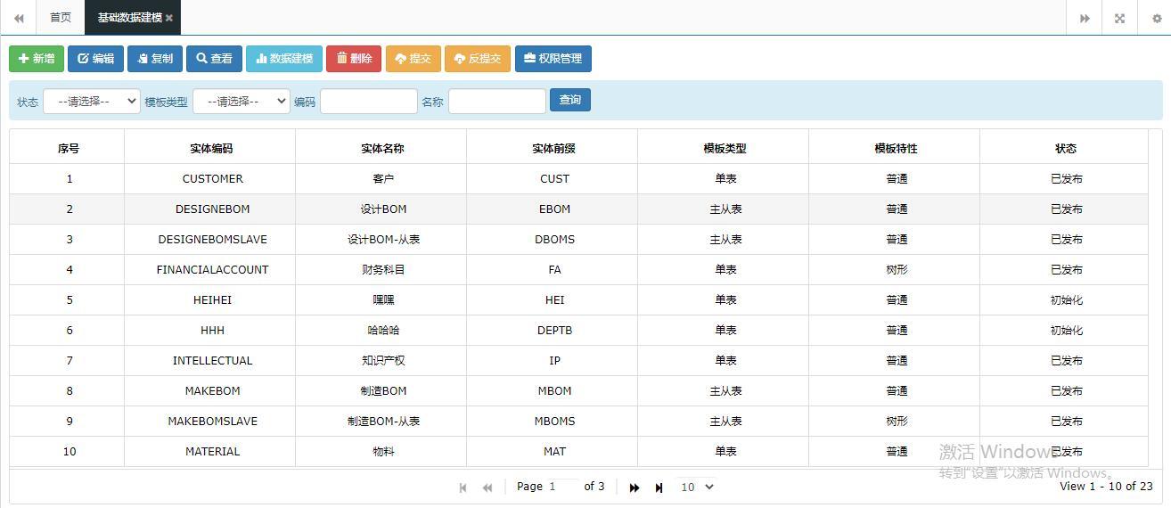Click the 制造BOM-从表 name cell
Viewport: 1171px width, 508px height.
383,422
